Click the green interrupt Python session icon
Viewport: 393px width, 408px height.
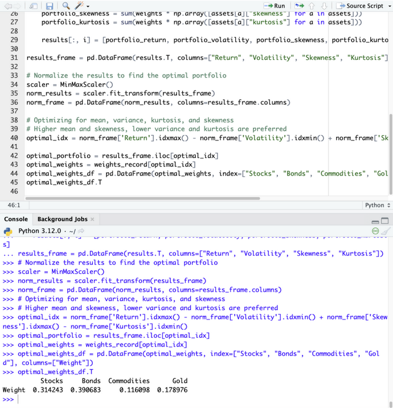375,231
